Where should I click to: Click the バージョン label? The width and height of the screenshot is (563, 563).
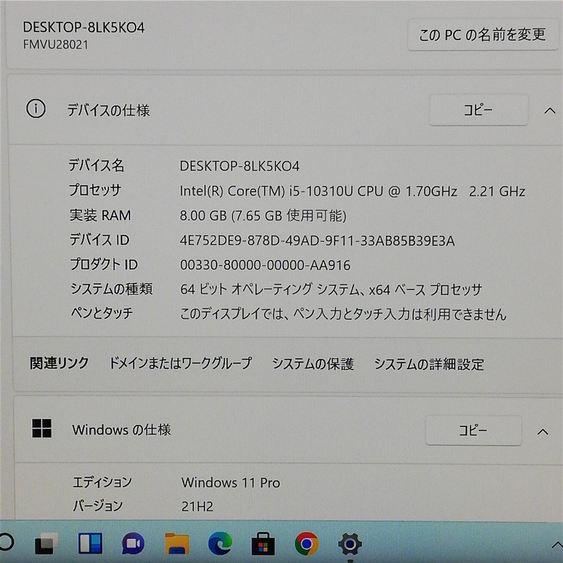click(x=98, y=506)
